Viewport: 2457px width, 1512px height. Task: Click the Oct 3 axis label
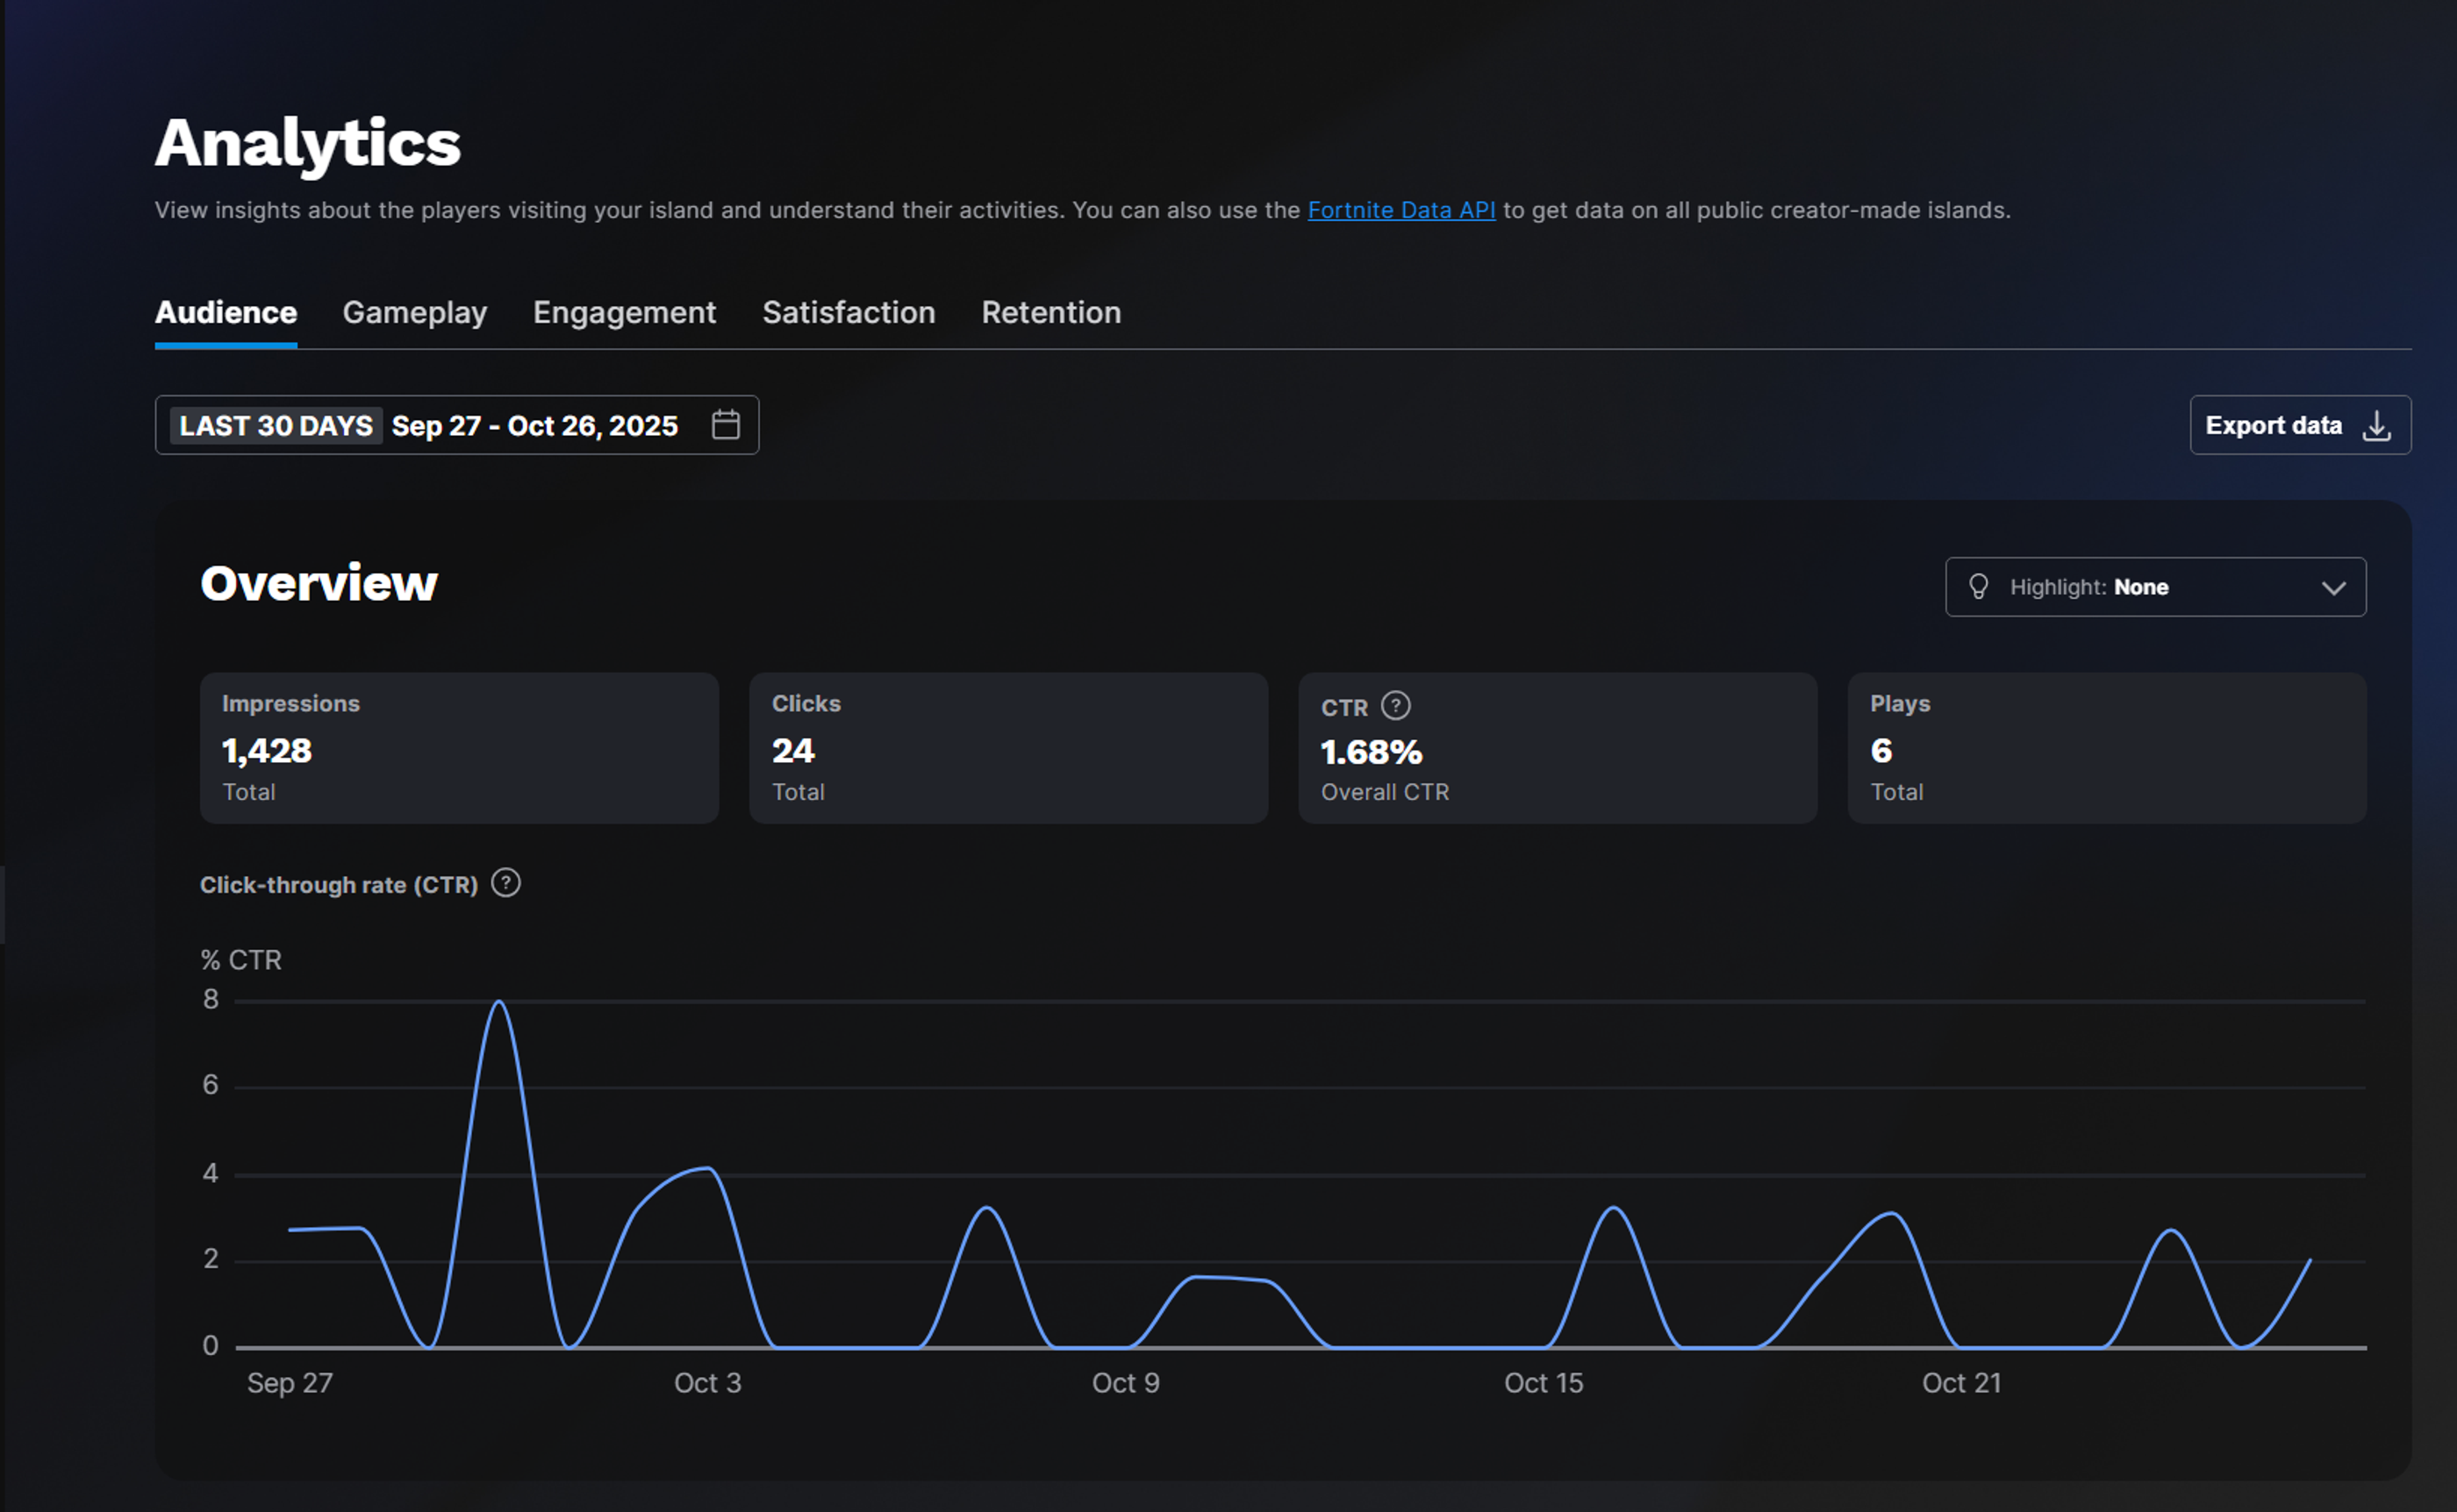[x=707, y=1383]
